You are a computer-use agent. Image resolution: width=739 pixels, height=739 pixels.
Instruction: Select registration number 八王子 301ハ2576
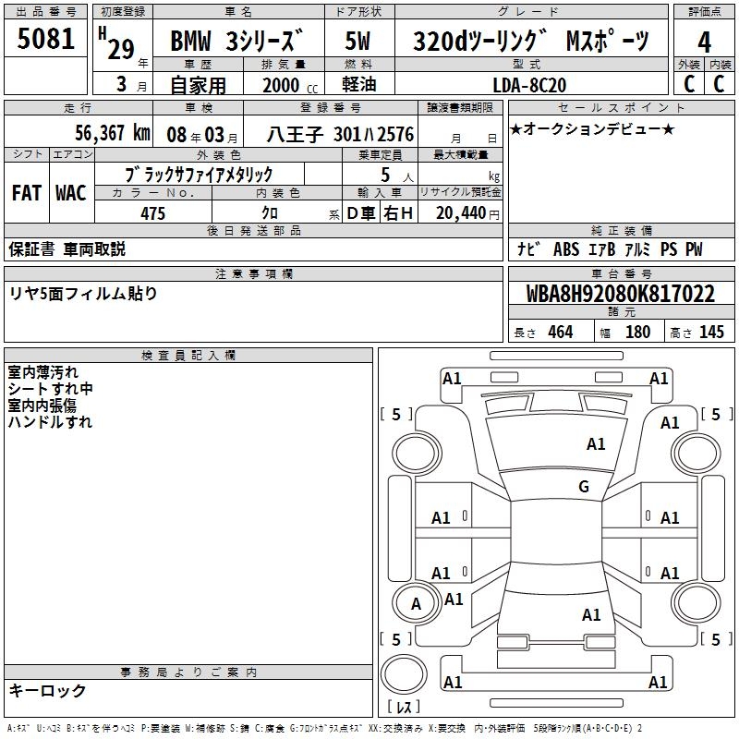coord(340,135)
